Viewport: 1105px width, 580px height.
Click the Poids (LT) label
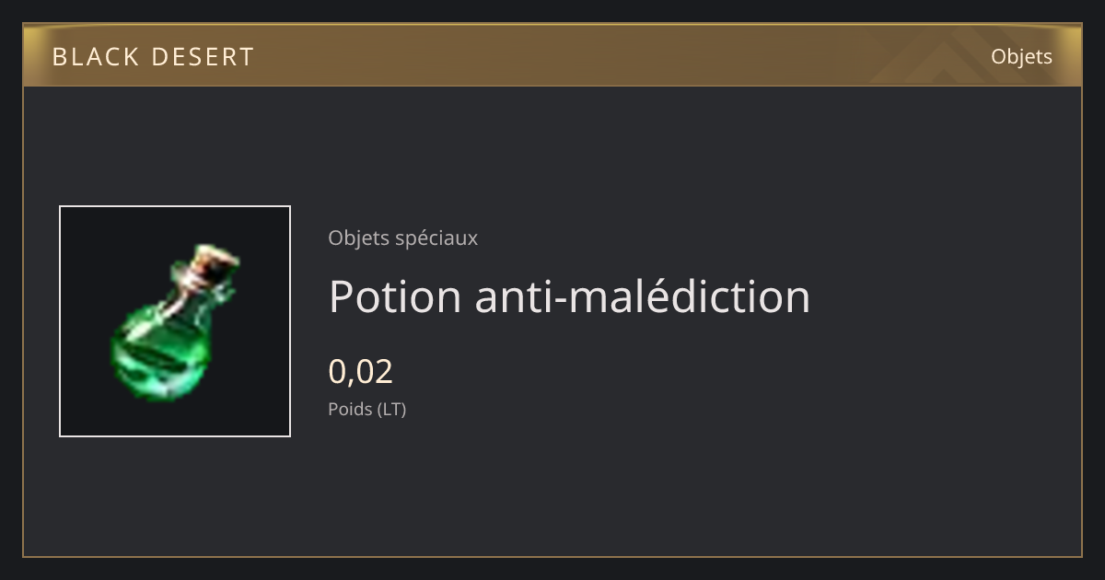point(366,409)
